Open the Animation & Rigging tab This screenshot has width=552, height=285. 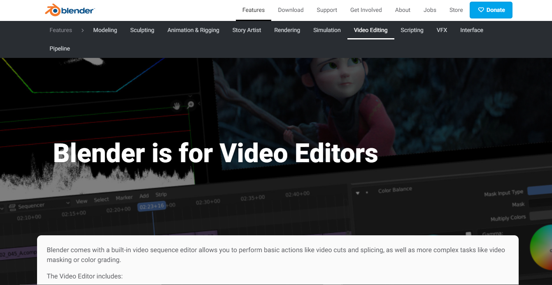(193, 30)
